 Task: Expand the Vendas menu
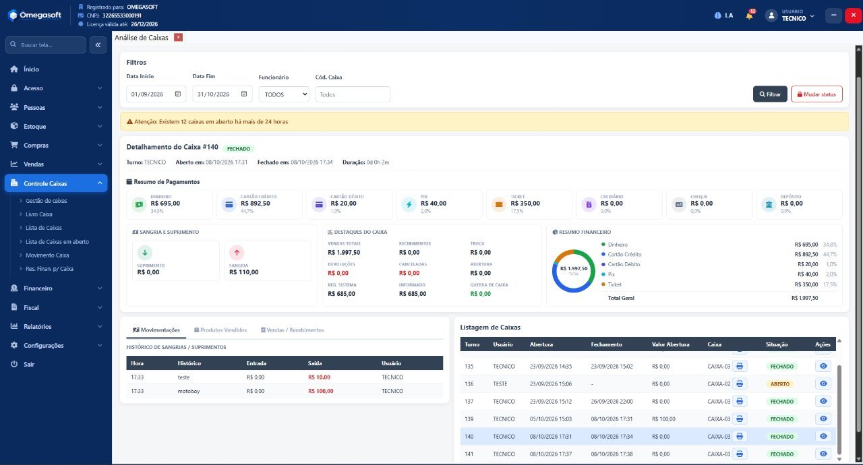[x=56, y=164]
